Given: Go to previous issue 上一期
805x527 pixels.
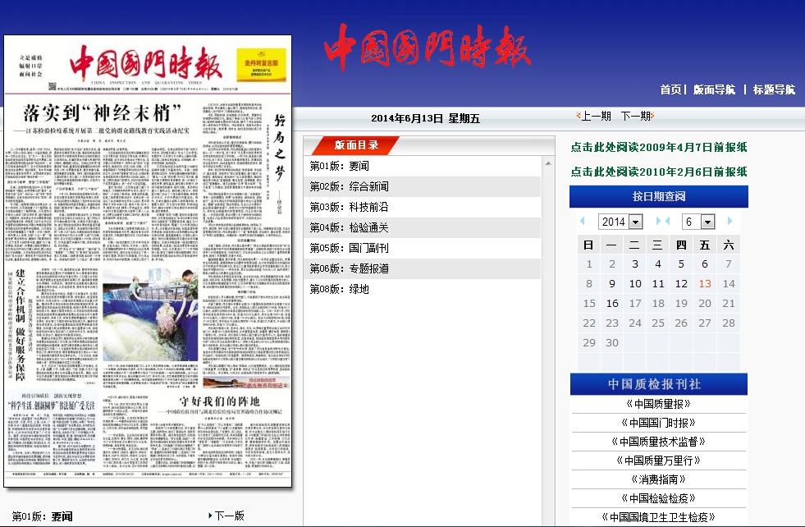Looking at the screenshot, I should (x=595, y=117).
